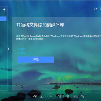This screenshot has width=101, height=101.
Task: Refresh the media library with the sync icon
Action: [x=96, y=9]
